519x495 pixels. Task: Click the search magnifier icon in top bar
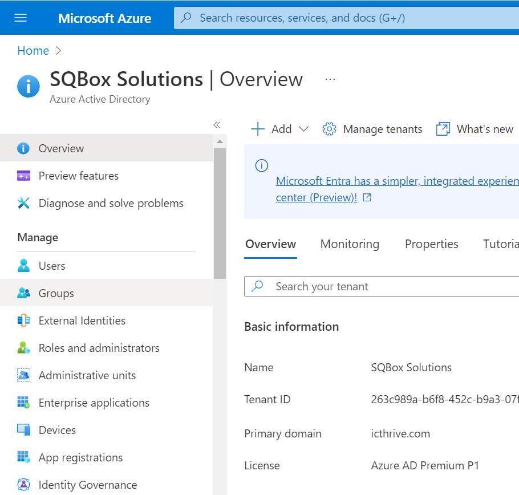tap(186, 18)
